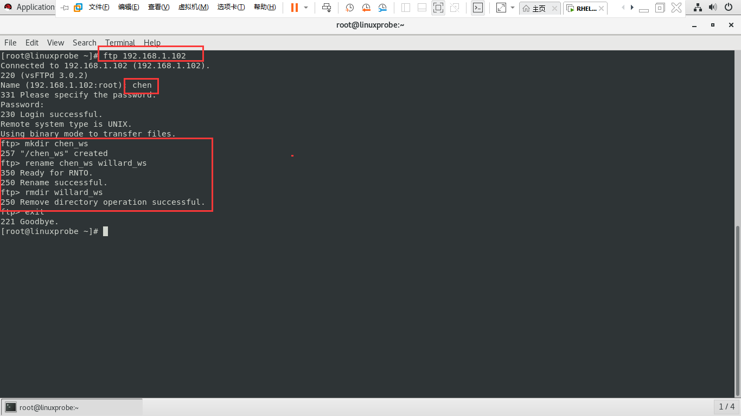741x416 pixels.
Task: Open the 虚拟机(M) menu
Action: [193, 8]
